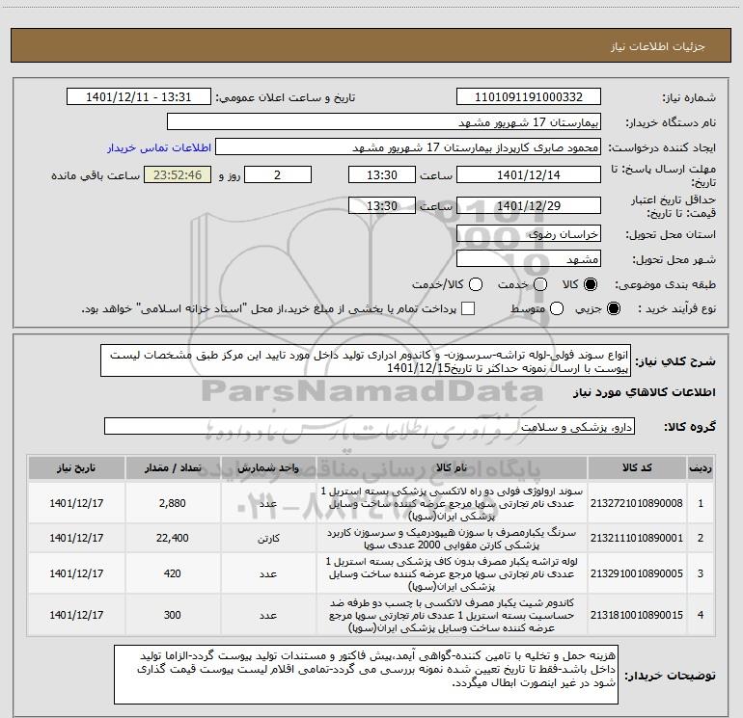The image size is (743, 718).
Task: Click the item name کاندوم شیت یکبار مصرف
Action: point(452,615)
